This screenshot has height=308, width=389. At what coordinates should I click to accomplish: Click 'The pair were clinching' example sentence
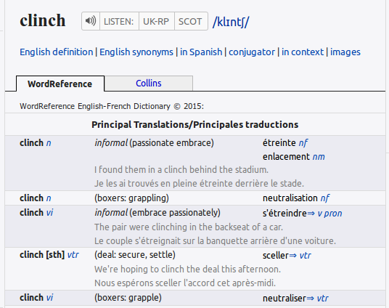coord(189,227)
